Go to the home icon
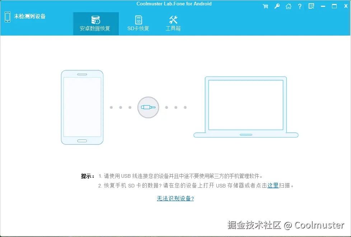The image size is (351, 237). coord(289,6)
